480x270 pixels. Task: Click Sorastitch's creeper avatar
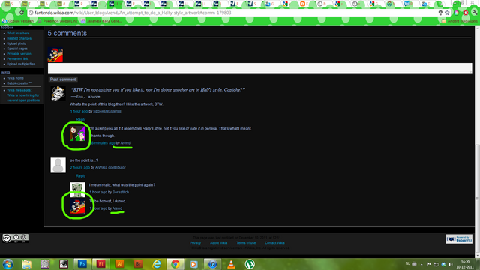coord(77,190)
